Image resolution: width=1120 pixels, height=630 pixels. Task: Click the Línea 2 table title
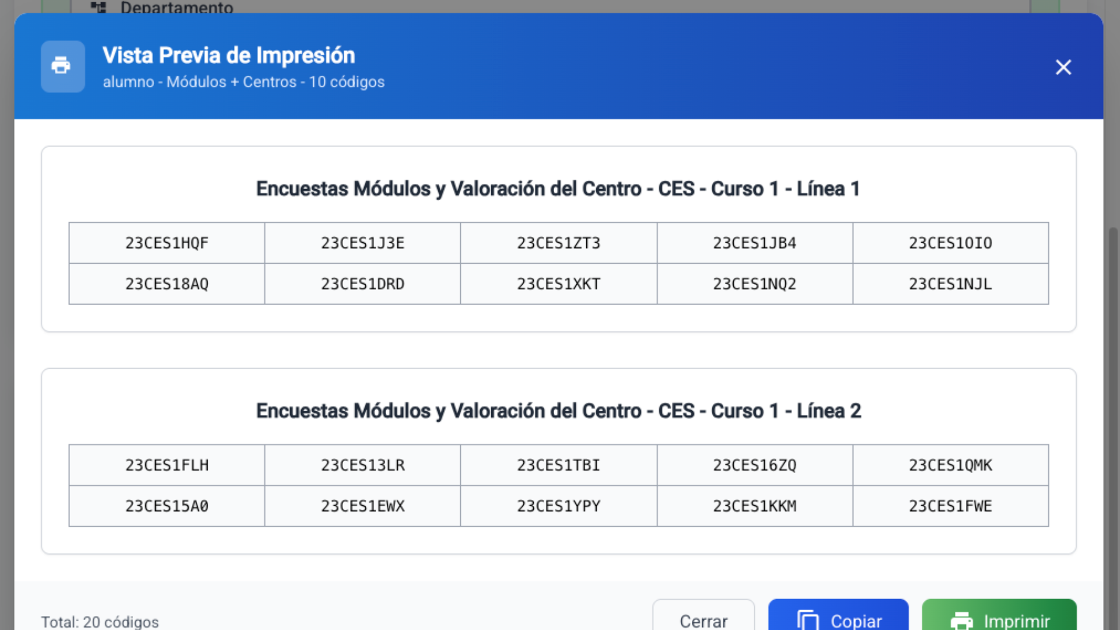(558, 411)
